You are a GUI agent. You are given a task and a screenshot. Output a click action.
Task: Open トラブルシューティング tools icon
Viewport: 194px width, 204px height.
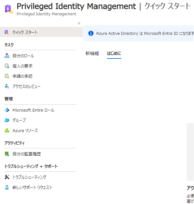(7, 177)
